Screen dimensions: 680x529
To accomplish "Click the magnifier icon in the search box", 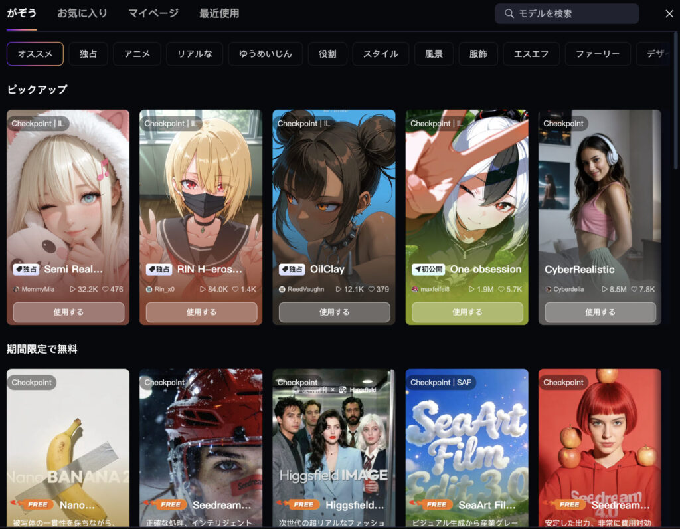I will click(509, 14).
